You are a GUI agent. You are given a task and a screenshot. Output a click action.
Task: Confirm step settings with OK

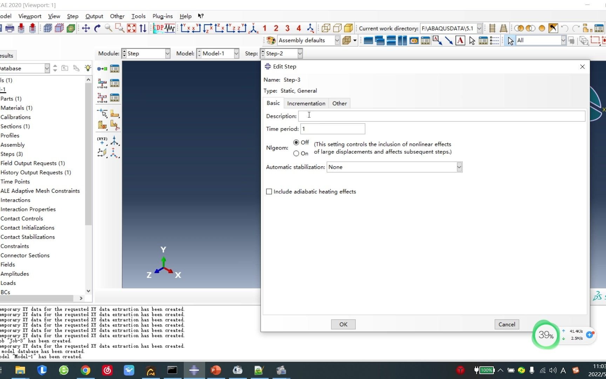[x=343, y=324]
